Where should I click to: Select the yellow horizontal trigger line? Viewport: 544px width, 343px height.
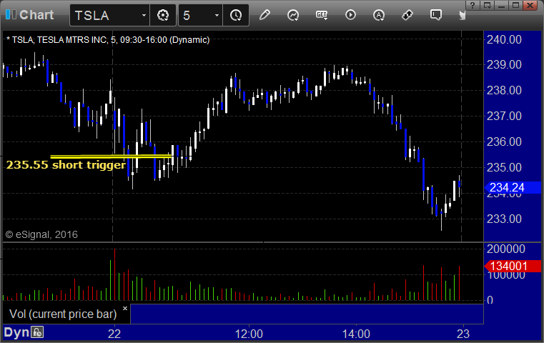(x=111, y=156)
